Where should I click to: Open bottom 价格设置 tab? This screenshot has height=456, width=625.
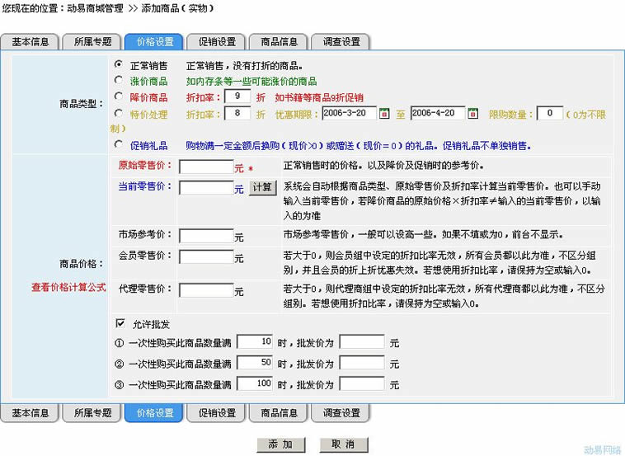pyautogui.click(x=154, y=413)
